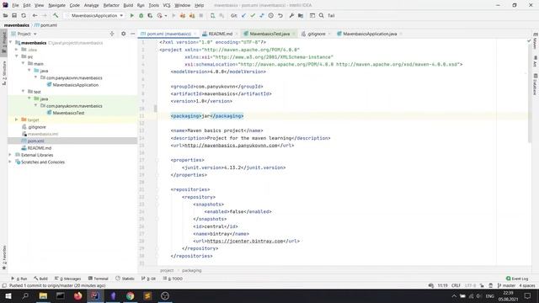Click the Open folder icon in toolbar
Screen dimensions: 539x303
coord(5,15)
